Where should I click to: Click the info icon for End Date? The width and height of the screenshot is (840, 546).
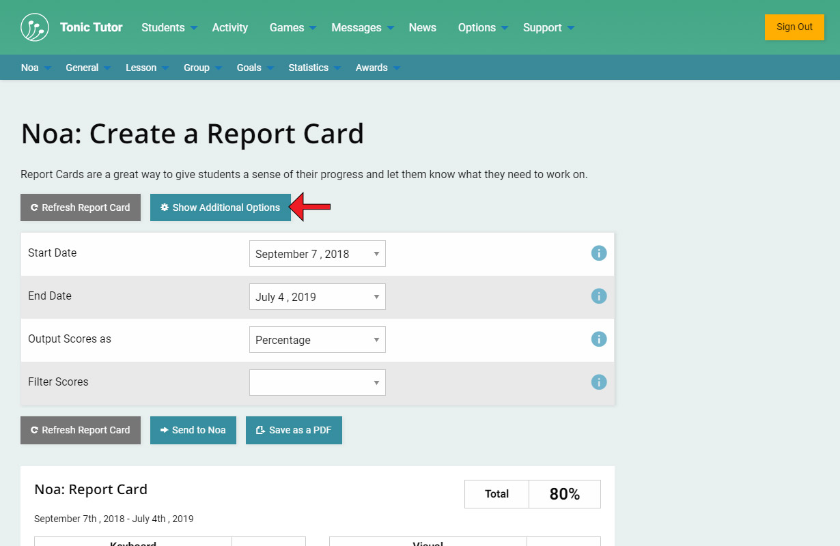pyautogui.click(x=599, y=296)
